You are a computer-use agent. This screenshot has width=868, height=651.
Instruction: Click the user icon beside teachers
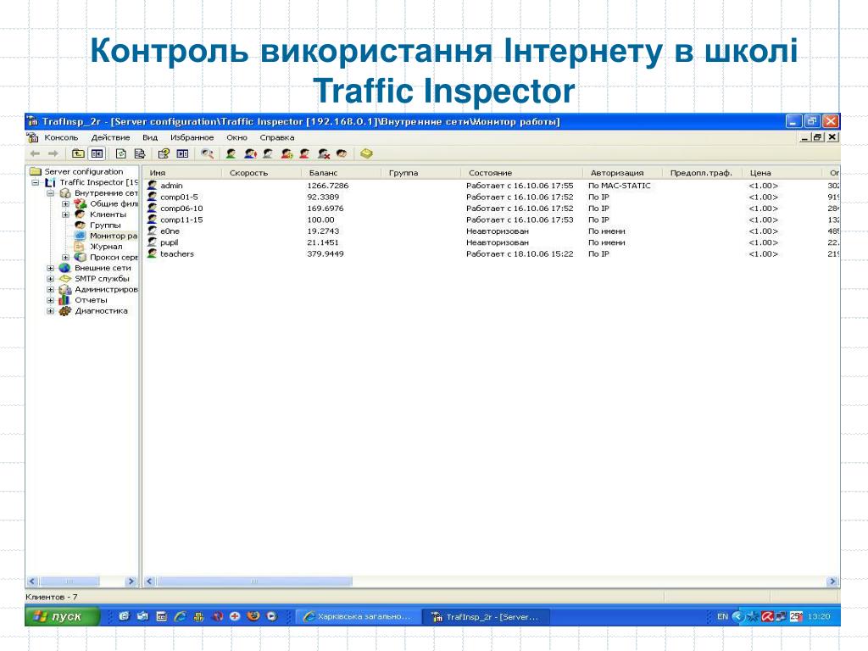click(153, 253)
